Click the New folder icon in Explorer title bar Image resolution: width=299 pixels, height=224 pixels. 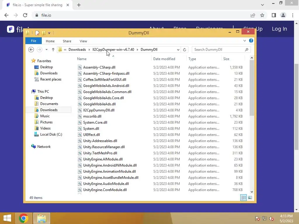44,33
